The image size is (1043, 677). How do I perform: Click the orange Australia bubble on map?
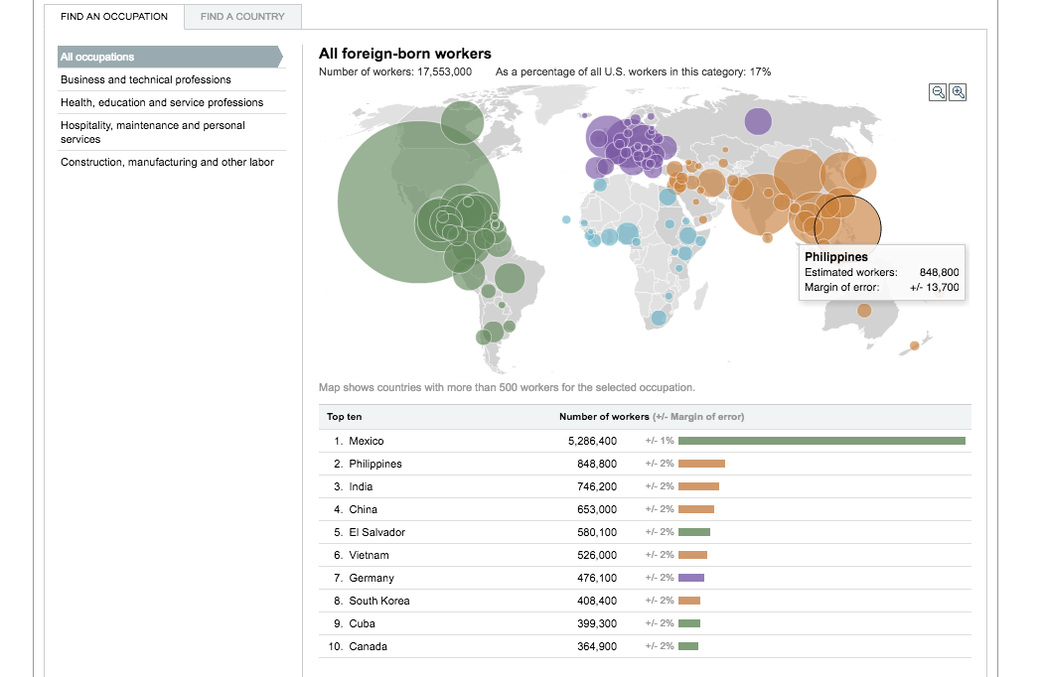(864, 311)
